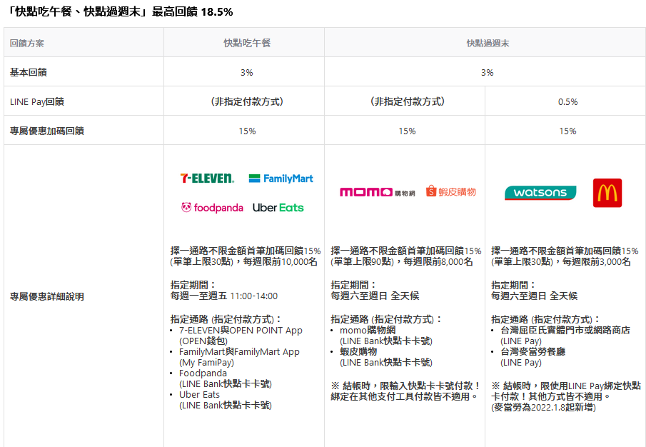Click the page heading 最高回饋 18.5%
The image size is (646, 447).
[193, 12]
